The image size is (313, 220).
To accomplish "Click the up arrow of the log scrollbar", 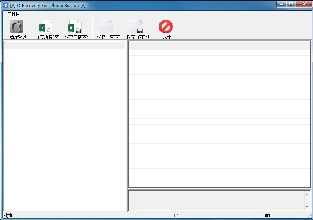I will click(307, 194).
